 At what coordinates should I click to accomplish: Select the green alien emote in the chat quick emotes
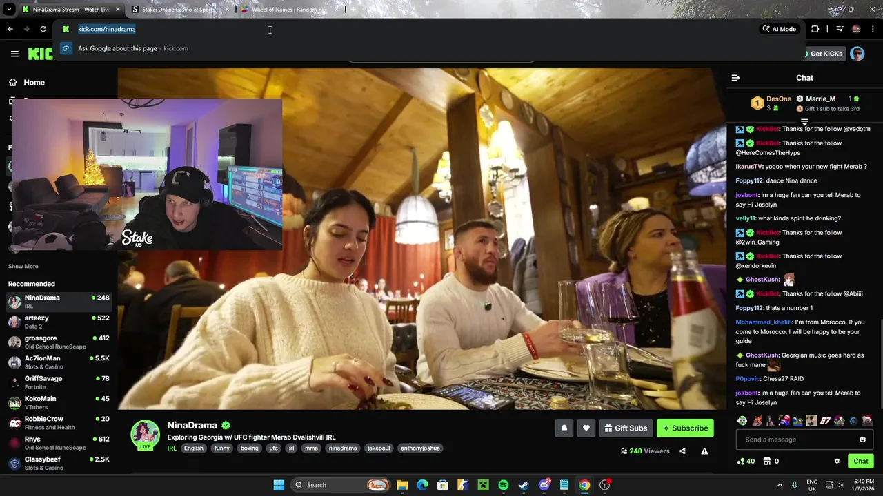coord(742,421)
